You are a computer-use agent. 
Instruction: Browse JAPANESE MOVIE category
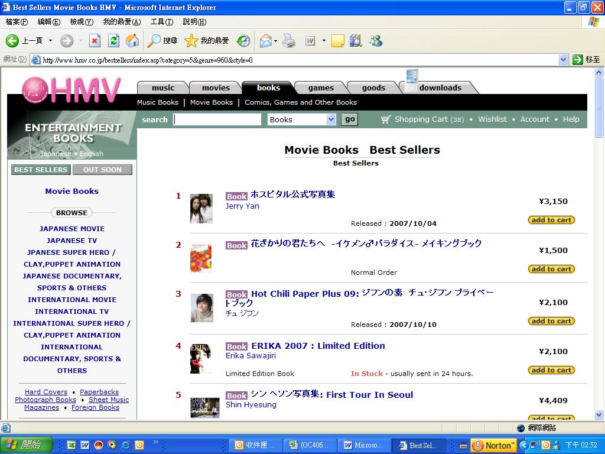71,229
